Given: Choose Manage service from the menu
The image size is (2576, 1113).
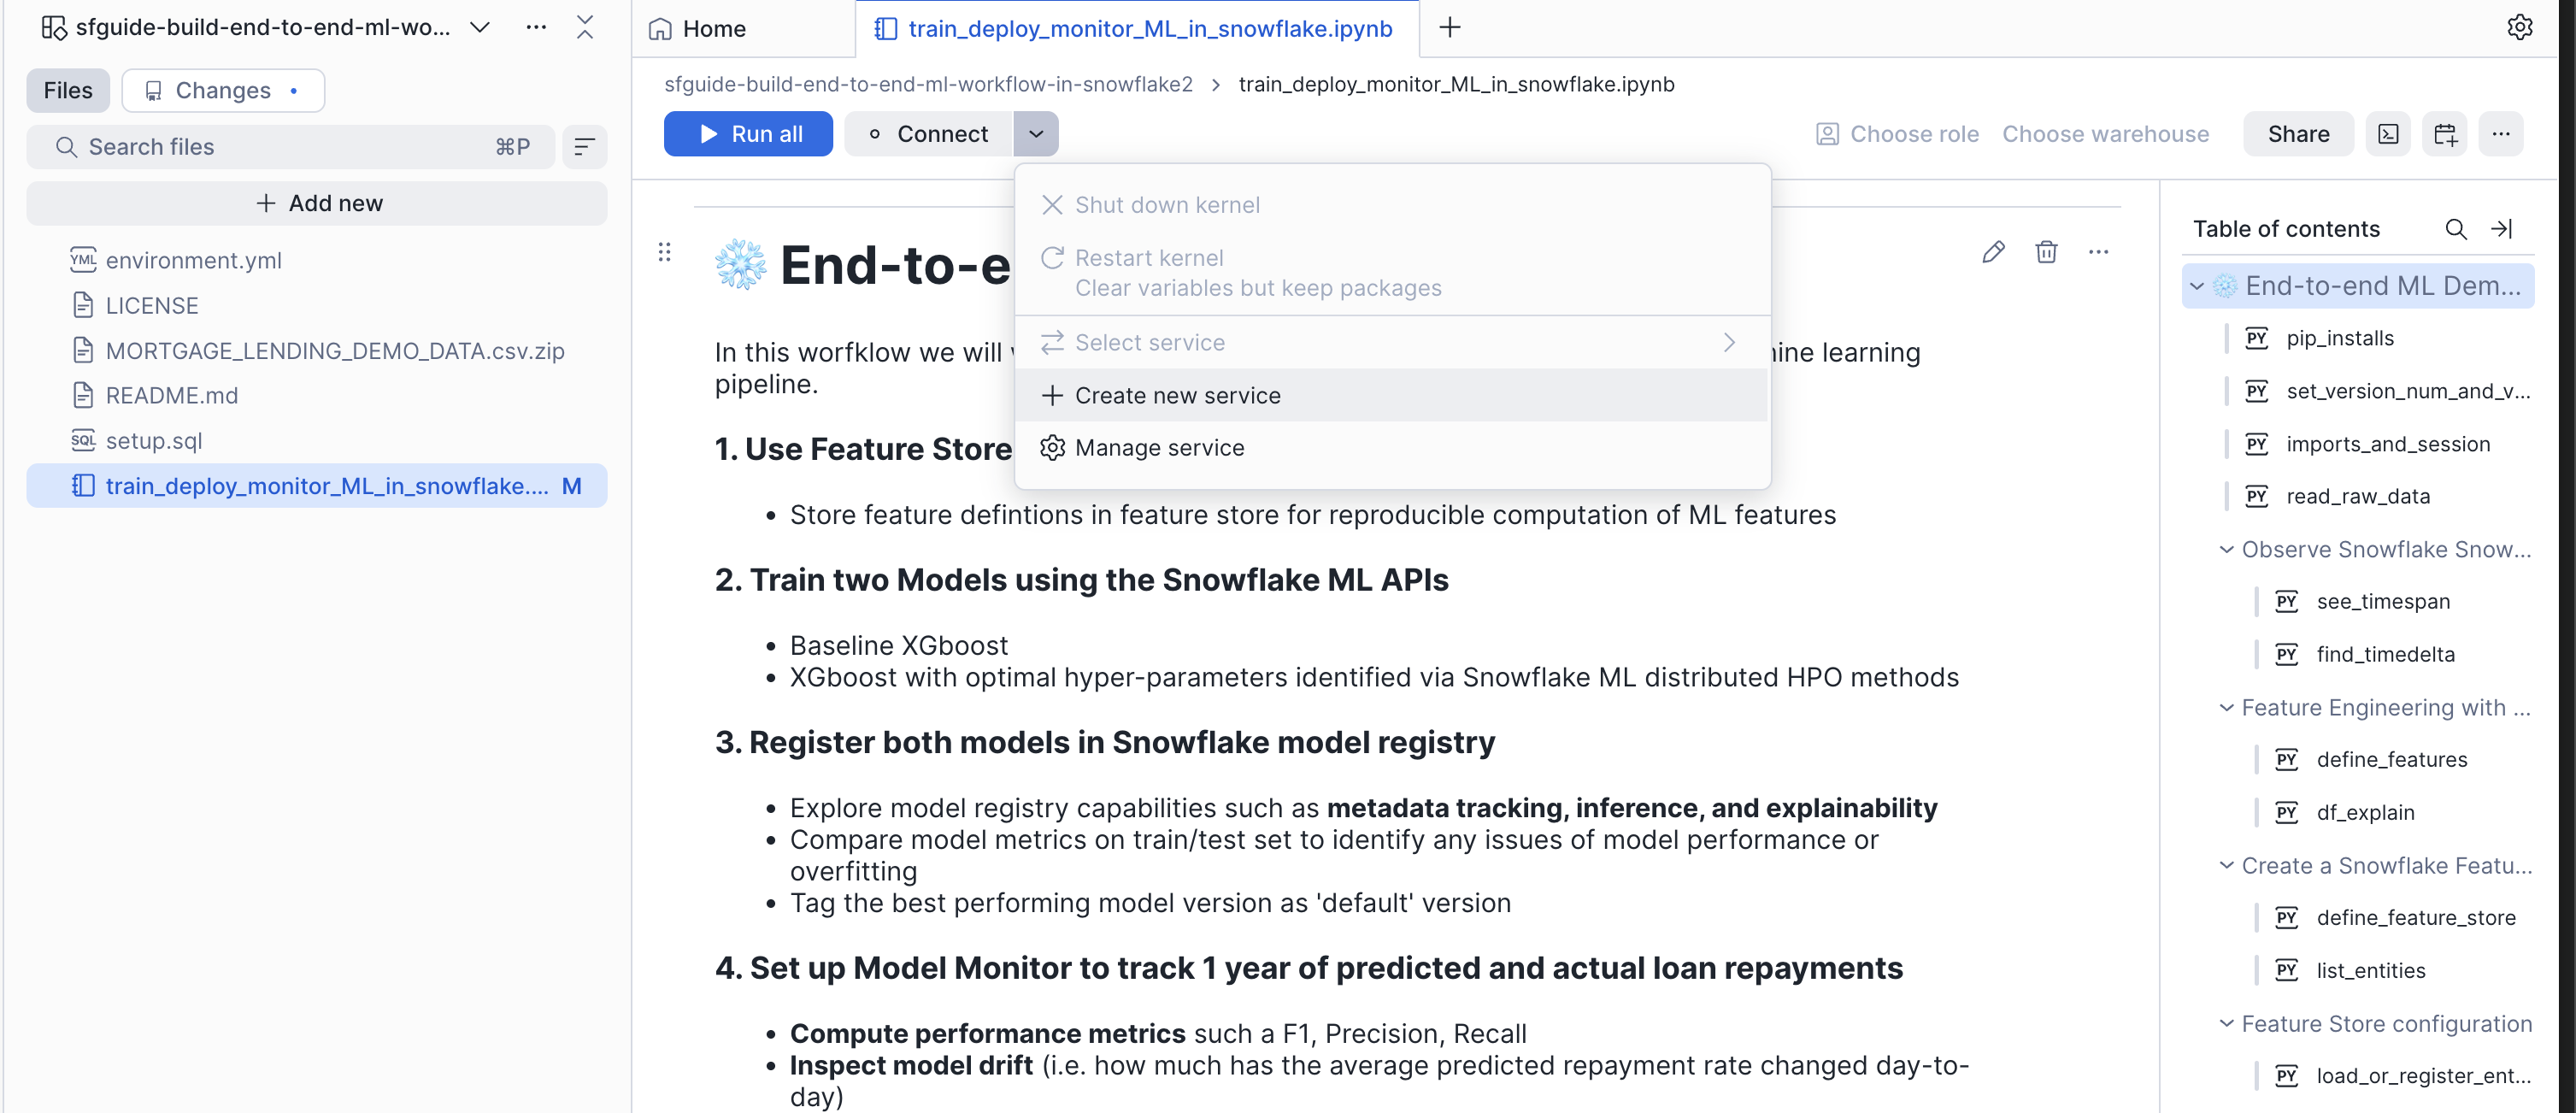Looking at the screenshot, I should [1159, 448].
